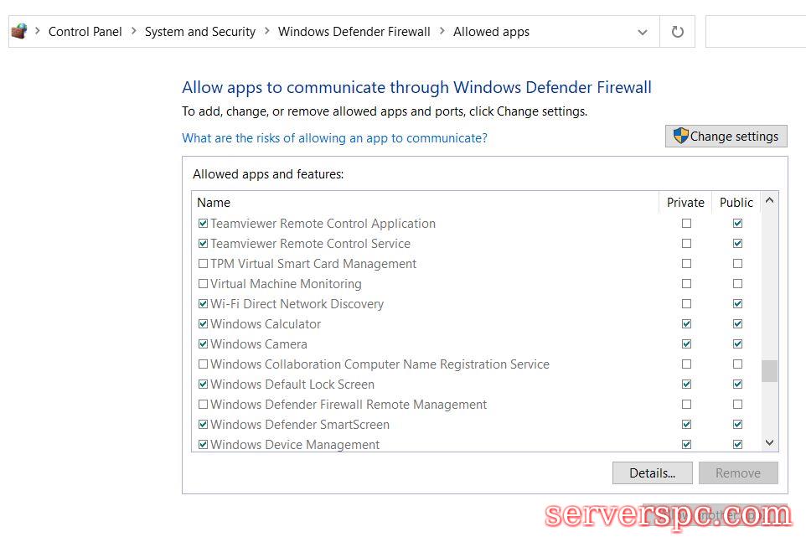Click the Control Panel icon in address bar

(19, 32)
